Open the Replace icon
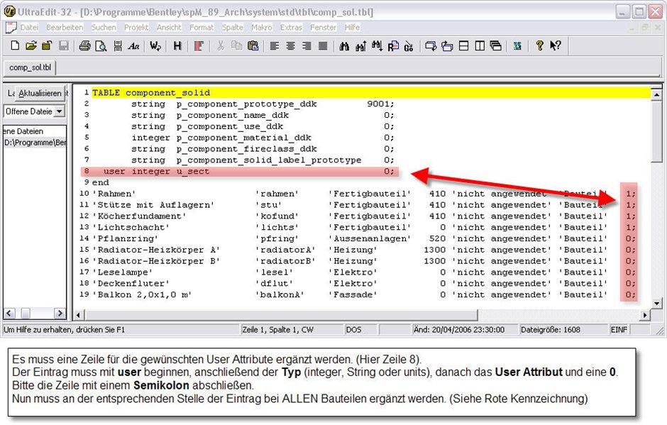Screen dimensions: 667x425 click(x=393, y=45)
